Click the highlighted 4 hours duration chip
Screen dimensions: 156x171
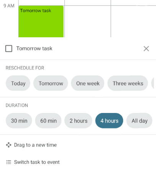point(109,121)
